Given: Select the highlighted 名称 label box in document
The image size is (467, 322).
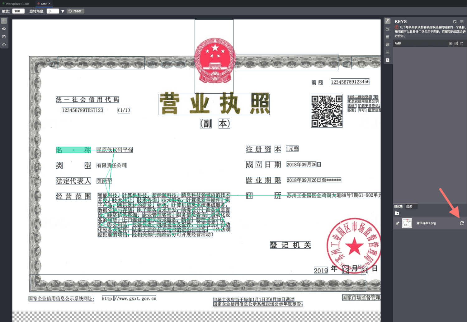Looking at the screenshot, I should [x=73, y=150].
